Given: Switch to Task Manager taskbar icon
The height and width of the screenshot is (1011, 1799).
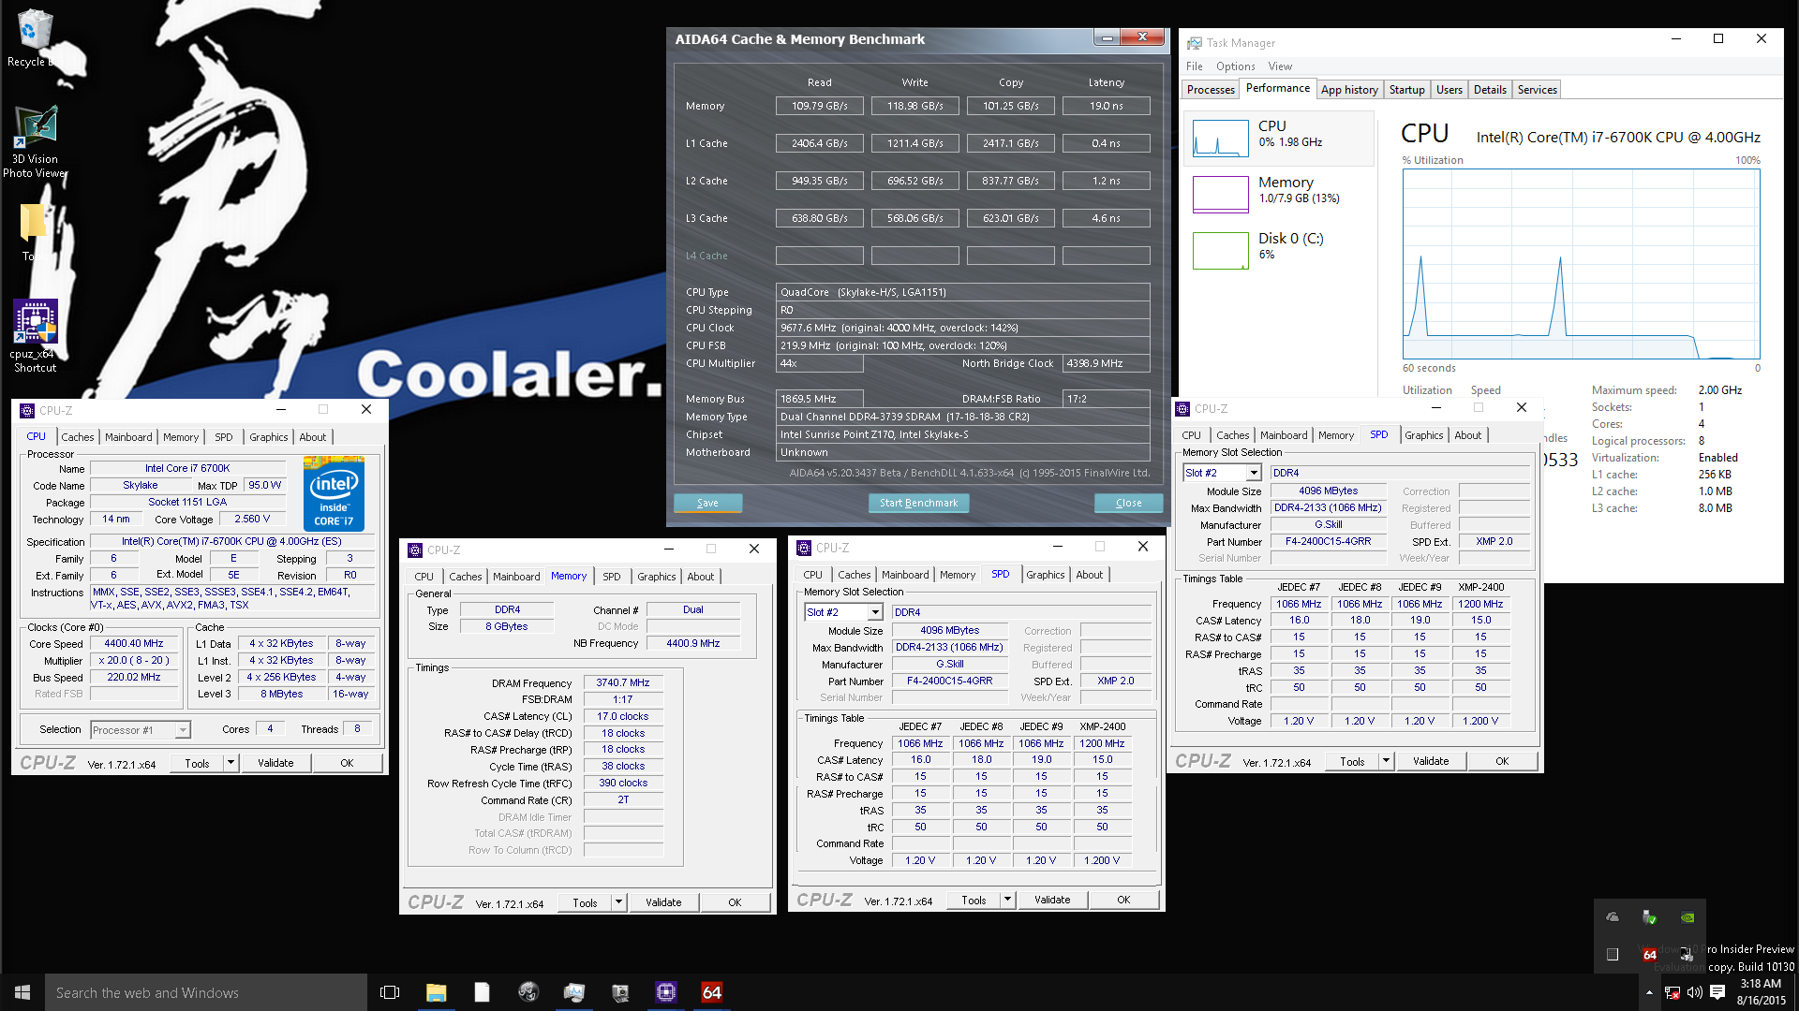Looking at the screenshot, I should click(x=573, y=992).
